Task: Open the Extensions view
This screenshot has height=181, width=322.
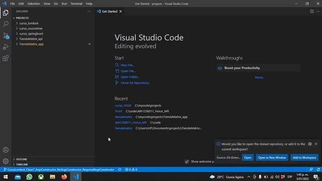Action: (x=6, y=58)
